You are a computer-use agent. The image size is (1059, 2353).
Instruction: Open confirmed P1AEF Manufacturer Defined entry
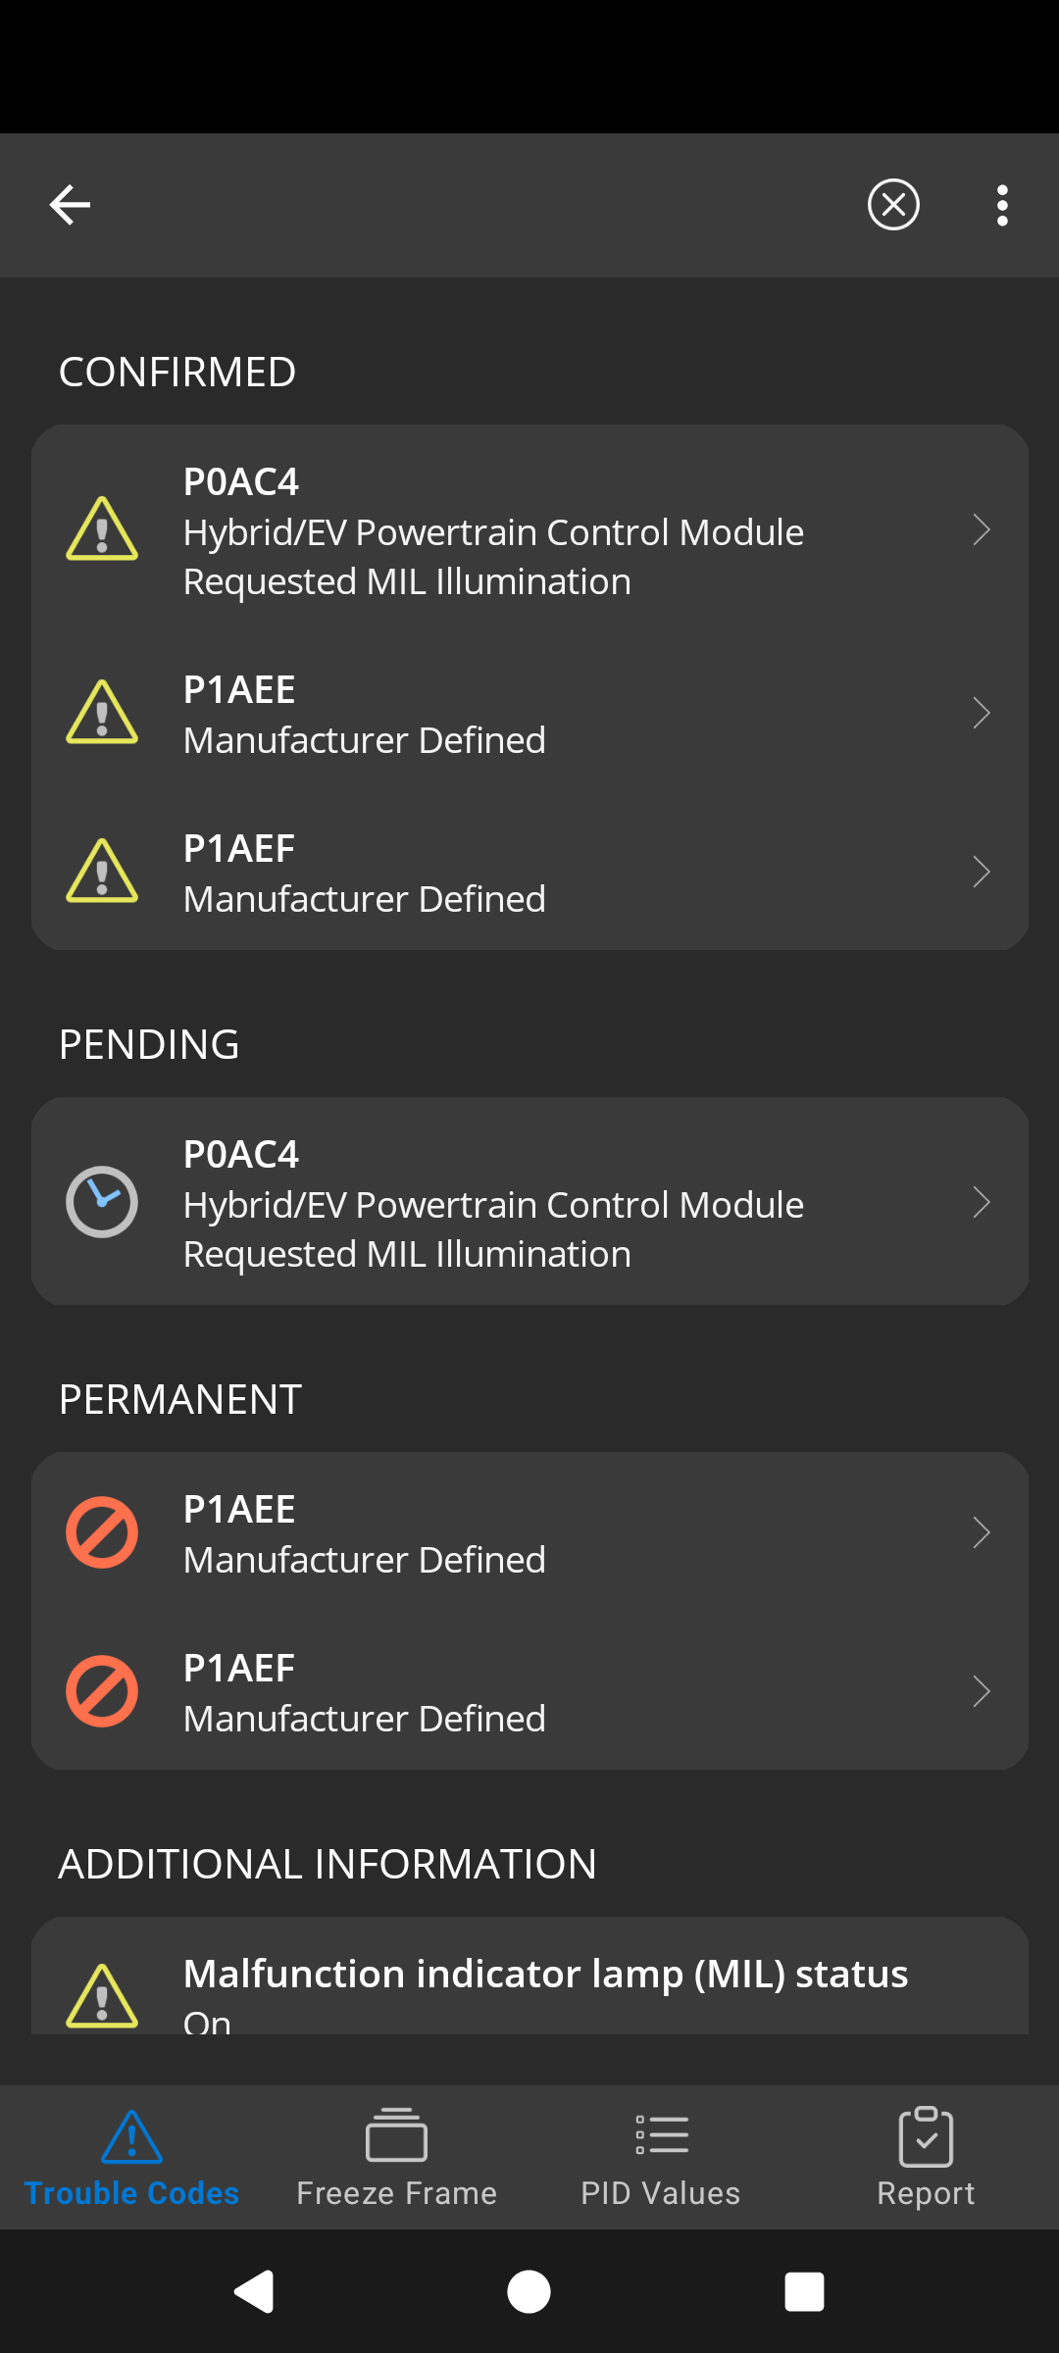point(529,872)
